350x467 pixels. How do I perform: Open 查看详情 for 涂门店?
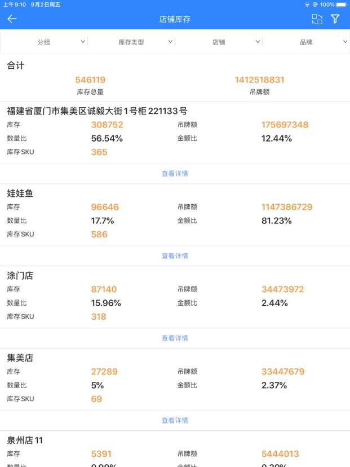pos(175,338)
